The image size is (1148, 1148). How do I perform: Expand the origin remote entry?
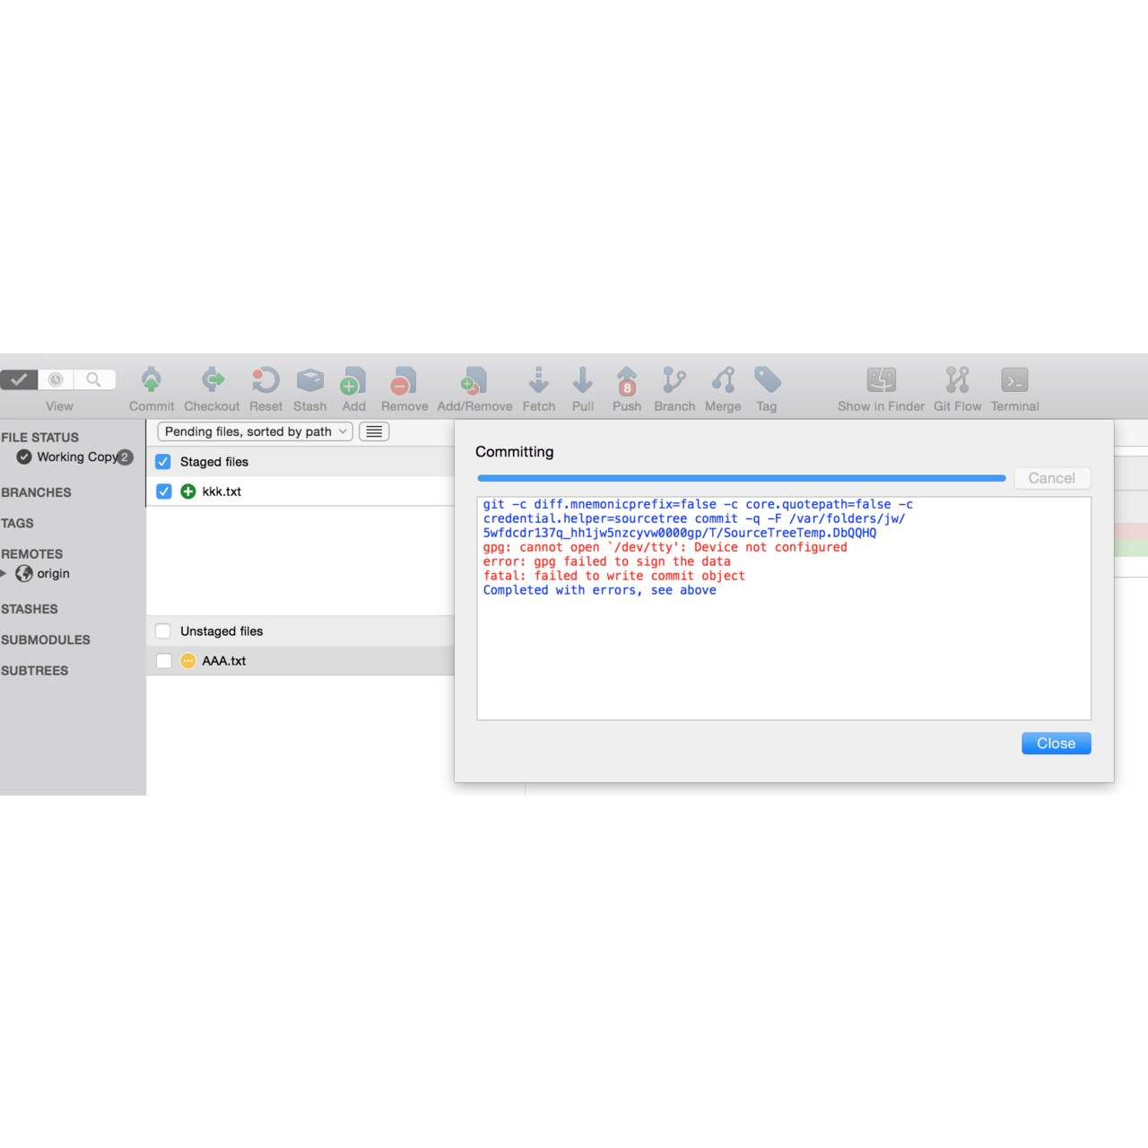pyautogui.click(x=7, y=574)
